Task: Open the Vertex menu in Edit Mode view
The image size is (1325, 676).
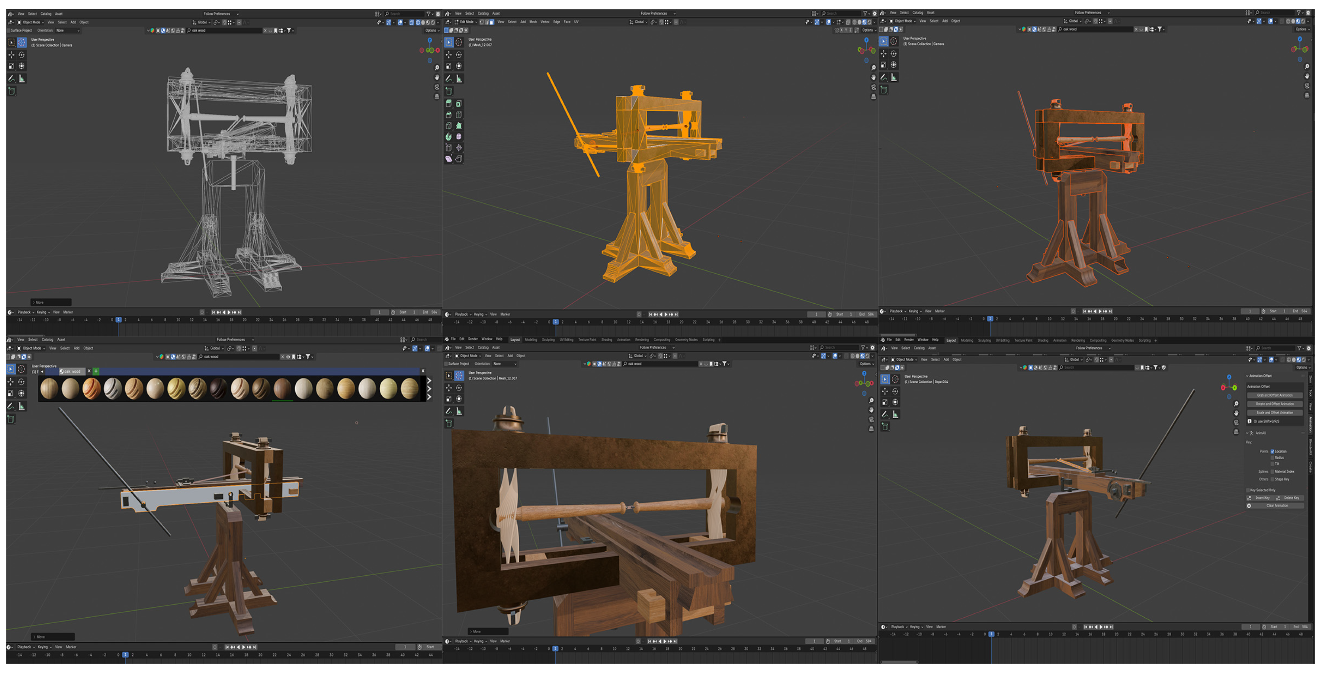Action: click(545, 22)
